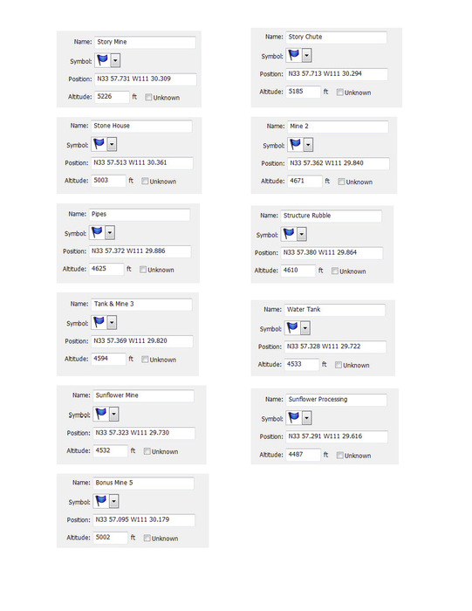Viewport: 472px width, 611px height.
Task: Click the flag symbol for Water Tank
Action: [292, 327]
